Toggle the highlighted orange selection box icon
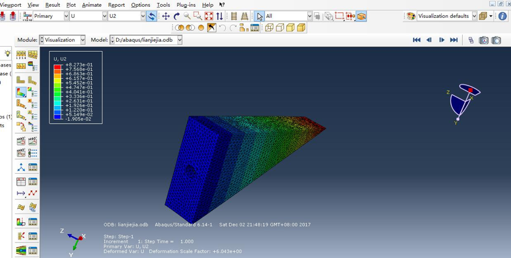 [361, 16]
